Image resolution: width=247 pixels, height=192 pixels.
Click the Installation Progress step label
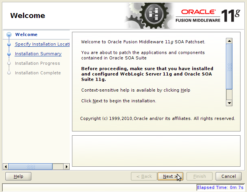(37, 63)
